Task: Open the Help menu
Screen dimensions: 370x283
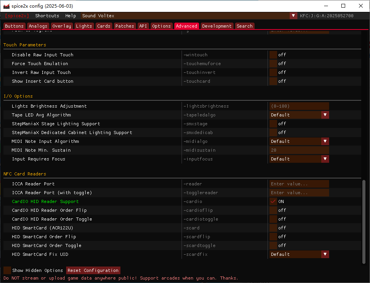Action: click(70, 16)
